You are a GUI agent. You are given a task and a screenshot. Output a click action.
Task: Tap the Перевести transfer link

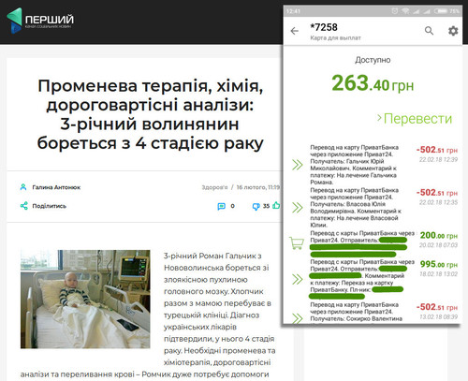coord(415,119)
